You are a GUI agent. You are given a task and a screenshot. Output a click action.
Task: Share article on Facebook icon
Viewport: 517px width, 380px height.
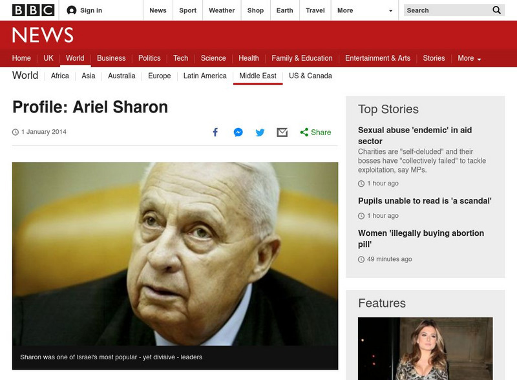pyautogui.click(x=215, y=132)
